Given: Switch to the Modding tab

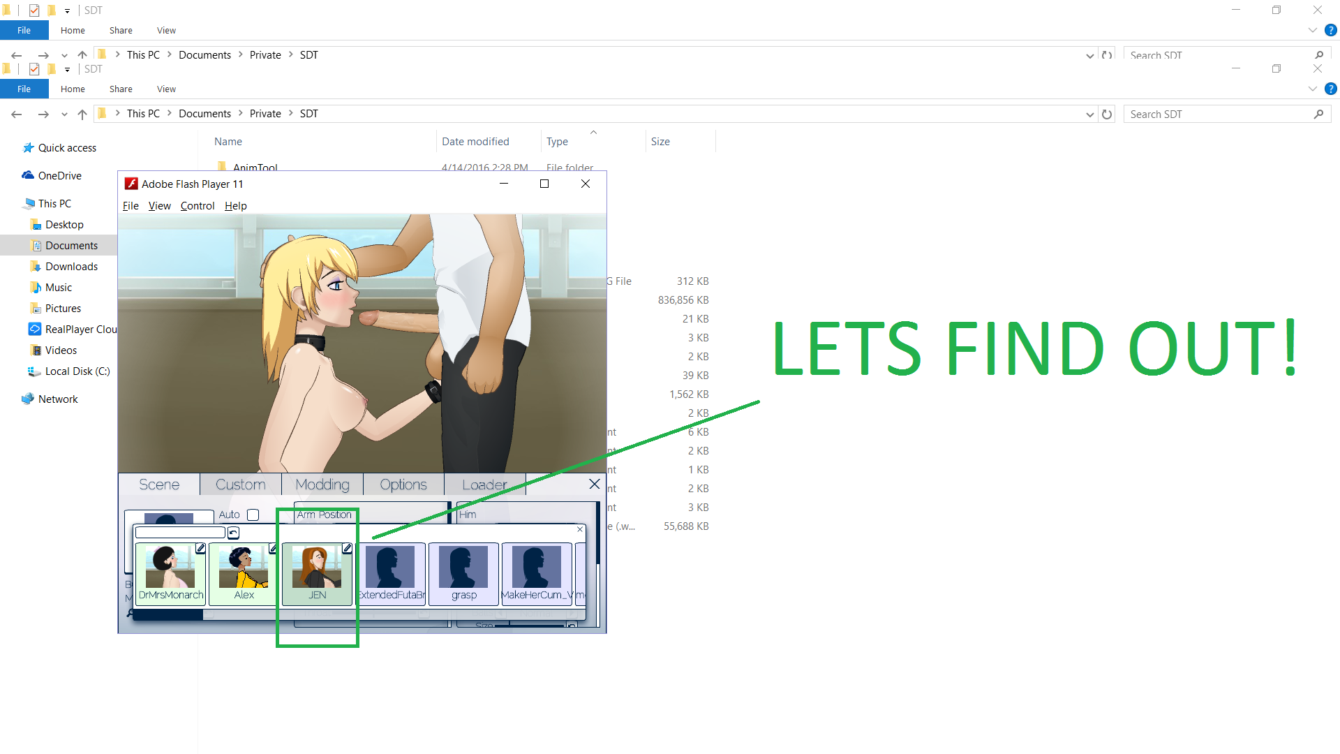Looking at the screenshot, I should pos(322,485).
